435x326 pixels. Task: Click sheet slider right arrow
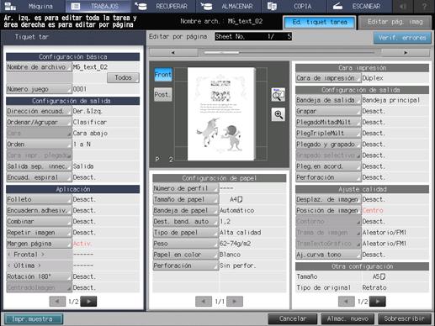pos(406,53)
